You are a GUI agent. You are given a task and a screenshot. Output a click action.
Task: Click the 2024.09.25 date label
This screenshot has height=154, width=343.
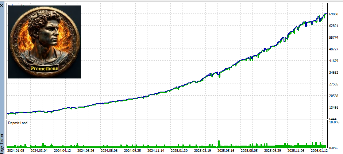132,150
